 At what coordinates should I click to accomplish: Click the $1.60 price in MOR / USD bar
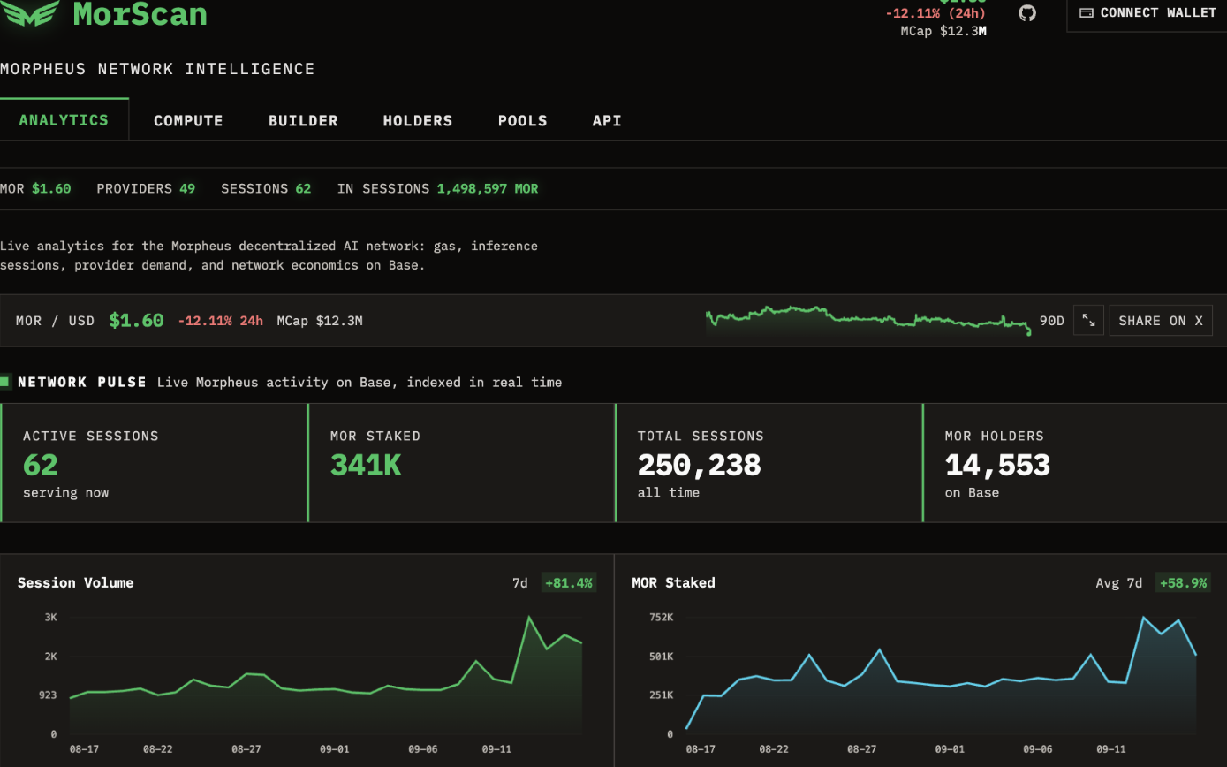pos(136,321)
